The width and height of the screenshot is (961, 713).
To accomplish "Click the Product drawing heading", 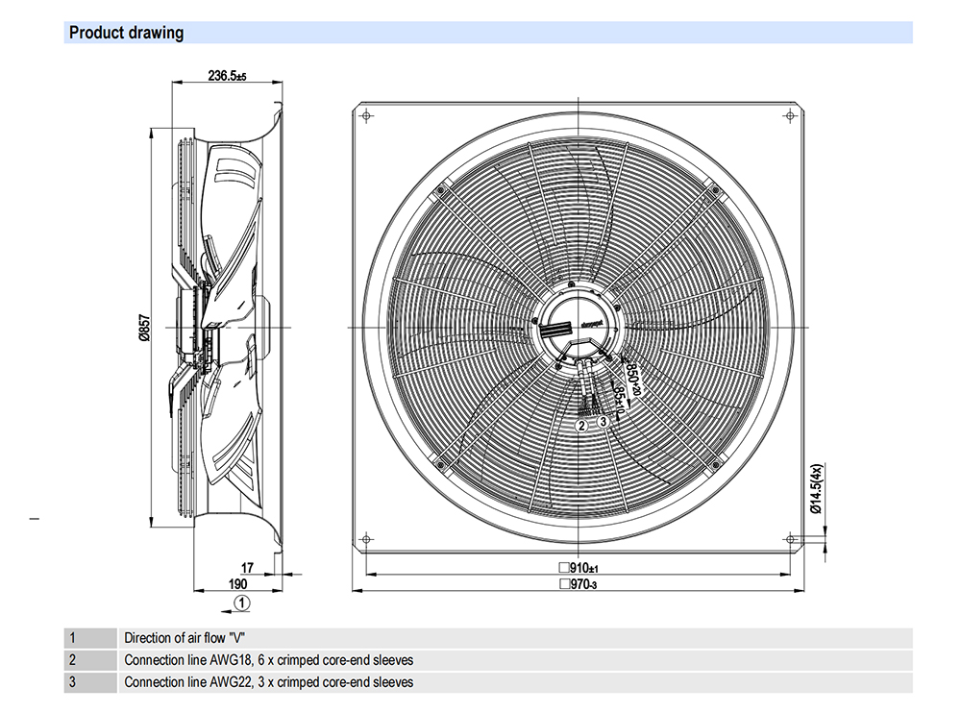I will tap(126, 33).
